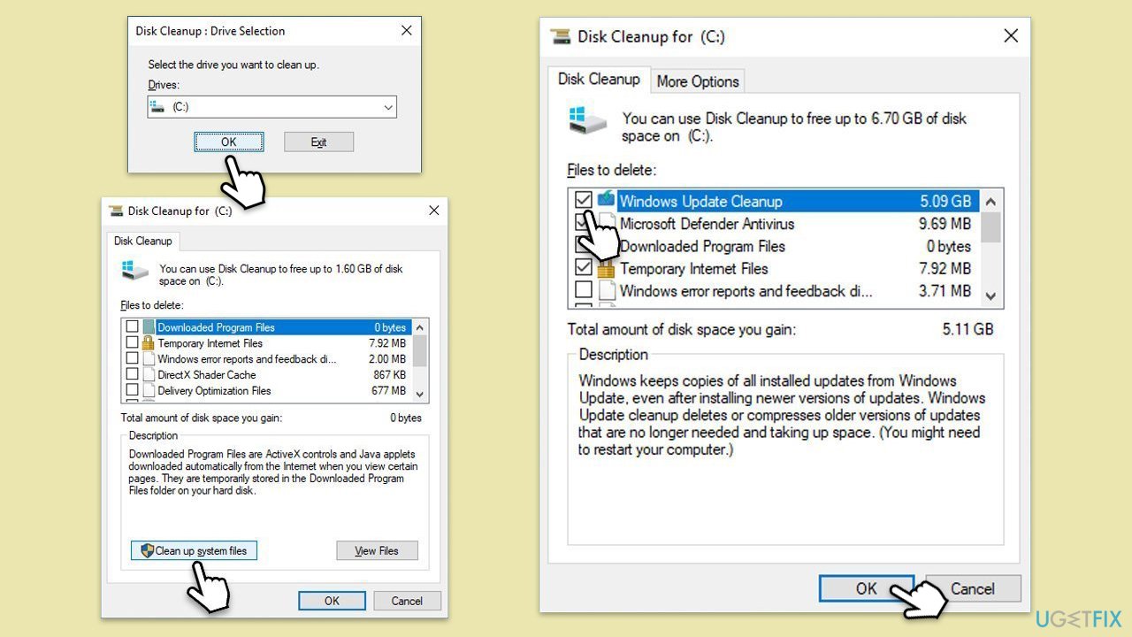Click OK in the small Disk Cleanup window
Viewport: 1132px width, 637px height.
pos(332,601)
